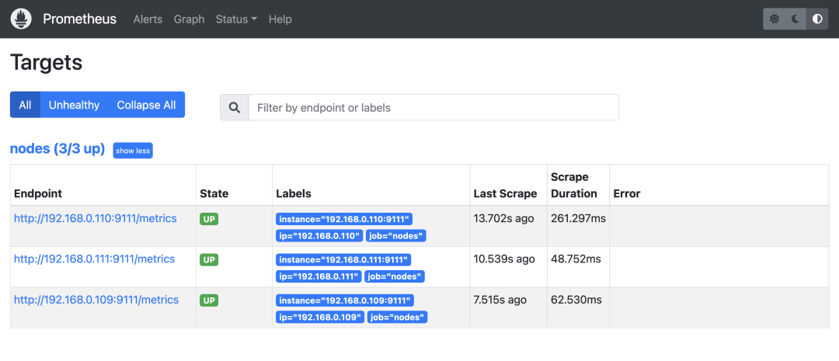The image size is (839, 361).
Task: Go to the Graph page
Action: (189, 19)
